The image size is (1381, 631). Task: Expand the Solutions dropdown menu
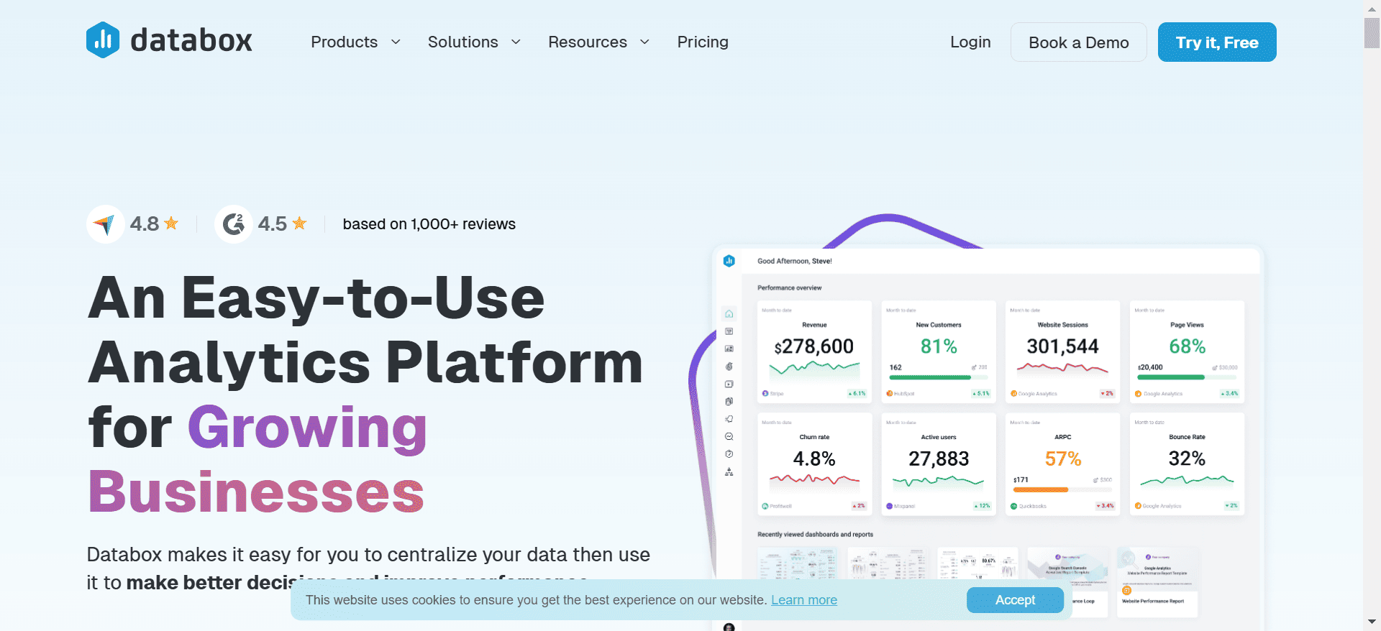pos(474,42)
